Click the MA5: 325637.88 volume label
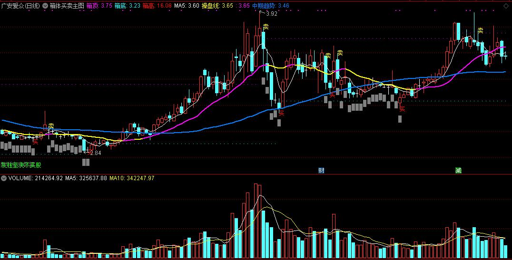The height and width of the screenshot is (260, 512). (x=86, y=178)
